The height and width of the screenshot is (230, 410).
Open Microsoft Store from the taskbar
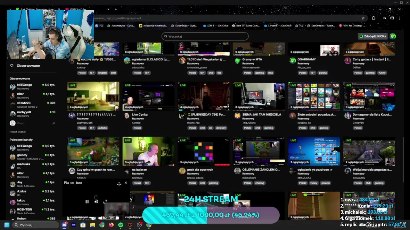pyautogui.click(x=83, y=225)
